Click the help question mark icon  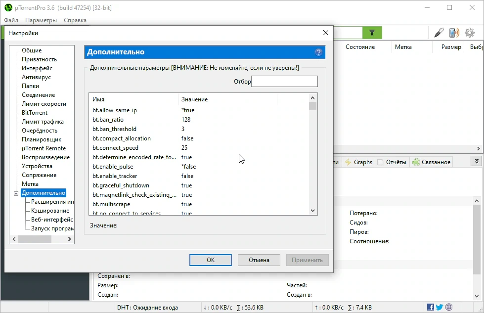point(318,52)
